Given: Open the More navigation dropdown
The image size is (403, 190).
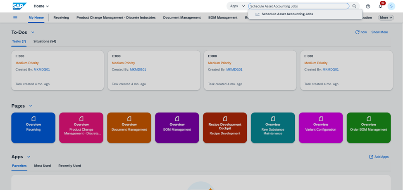Looking at the screenshot, I should pyautogui.click(x=386, y=18).
